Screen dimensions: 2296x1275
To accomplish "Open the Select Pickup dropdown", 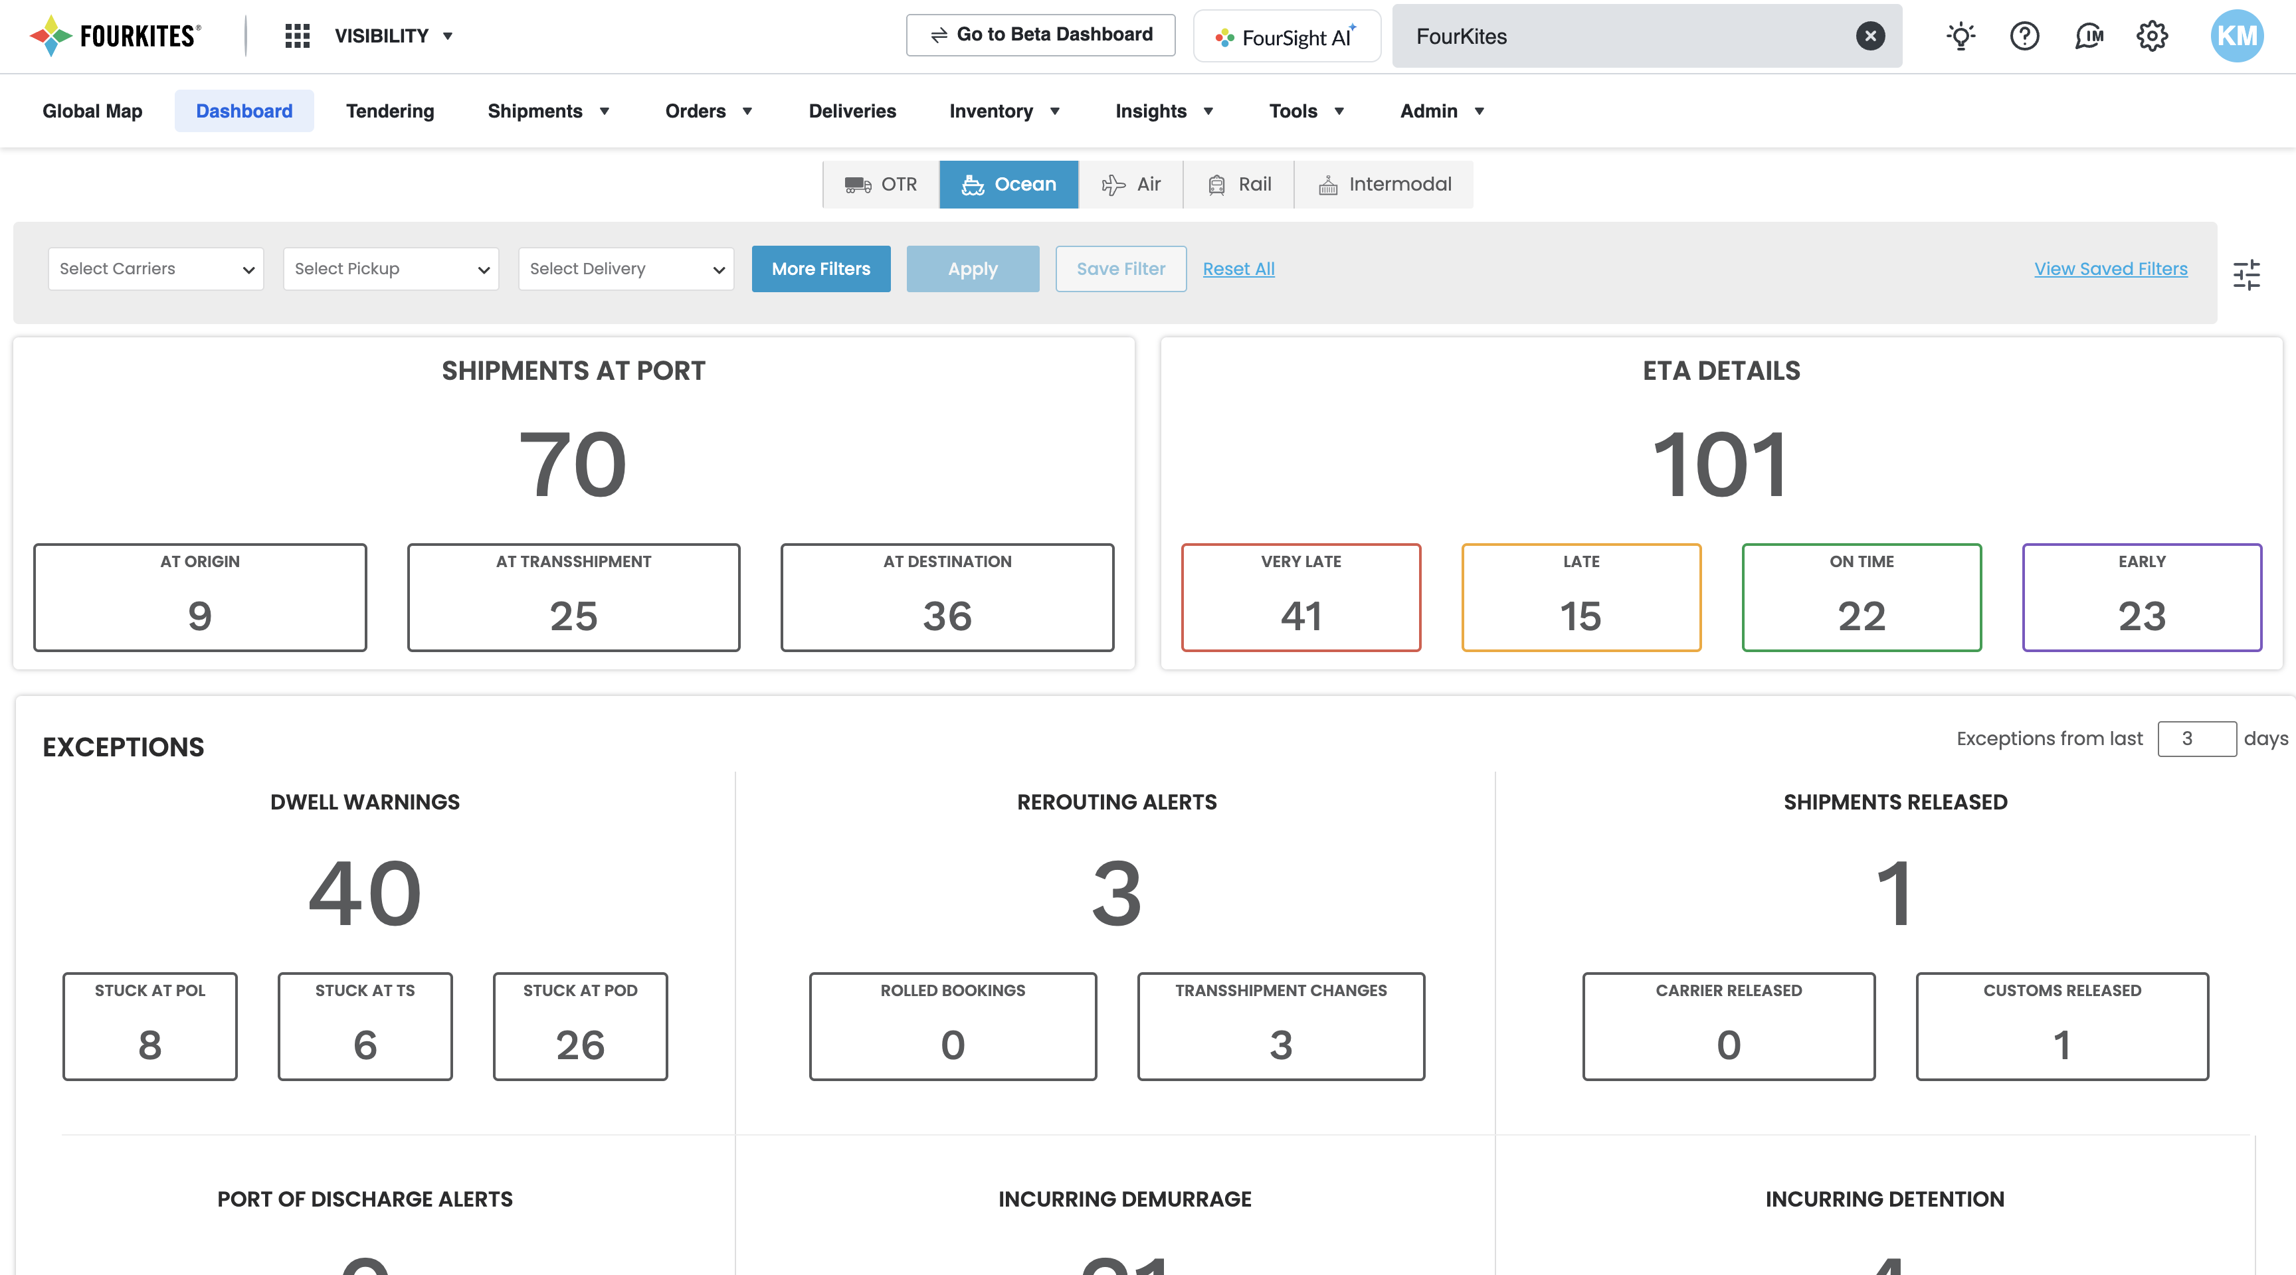I will 391,268.
